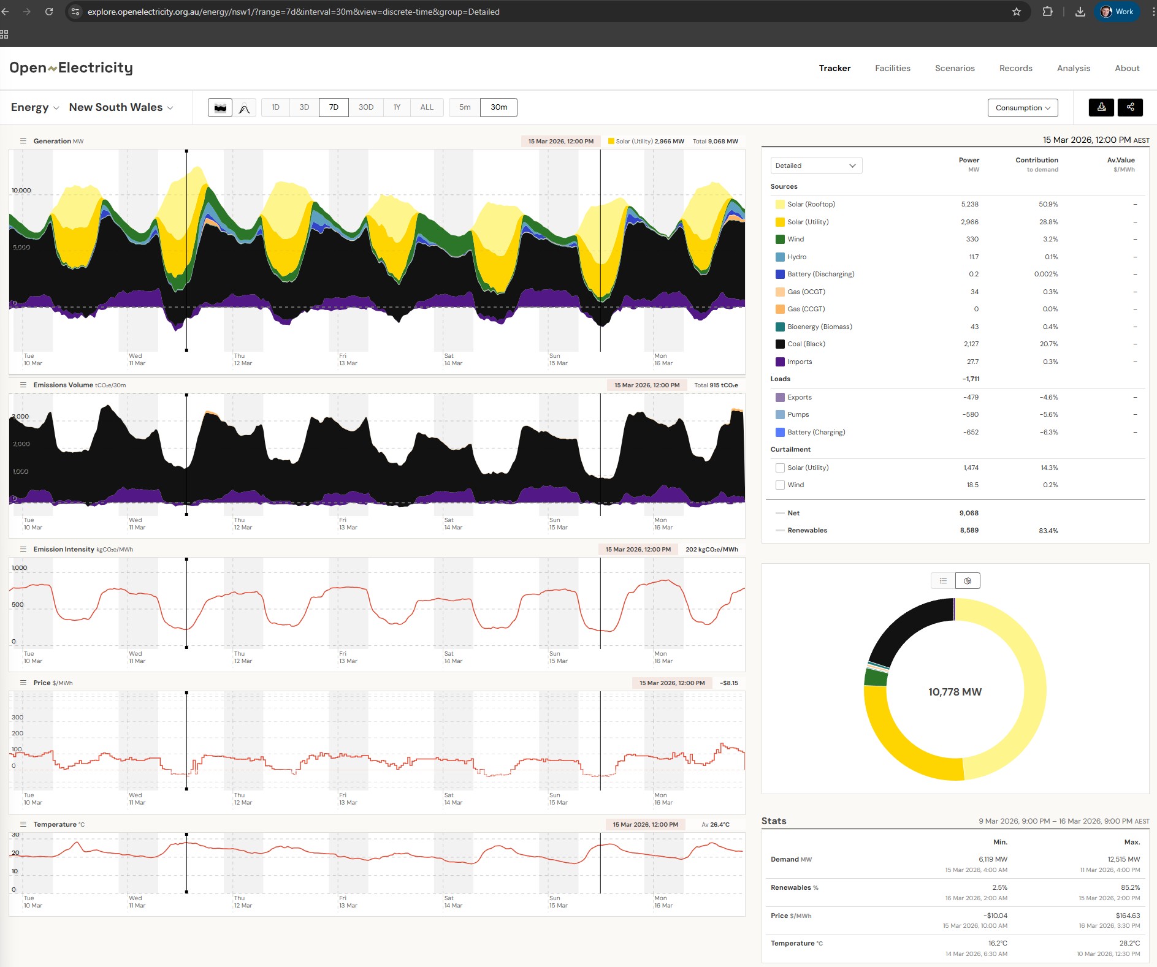Screen dimensions: 1157x967
Task: Open the Emissions Volume chart menu icon
Action: pos(23,385)
